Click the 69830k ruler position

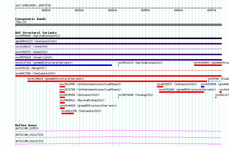[79, 10]
